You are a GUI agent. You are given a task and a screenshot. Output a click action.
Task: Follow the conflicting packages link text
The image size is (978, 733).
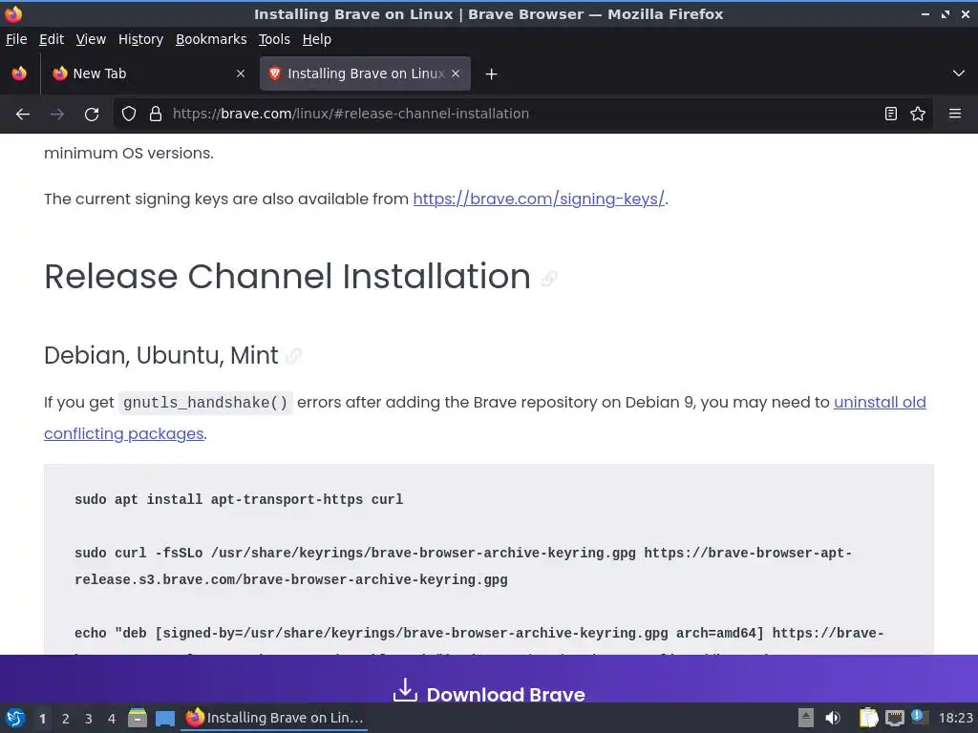pyautogui.click(x=123, y=434)
